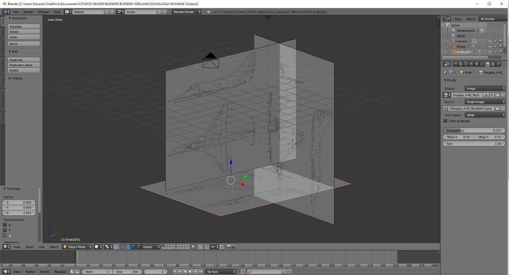Expand the History panel
Image resolution: width=509 pixels, height=275 pixels.
pyautogui.click(x=17, y=78)
